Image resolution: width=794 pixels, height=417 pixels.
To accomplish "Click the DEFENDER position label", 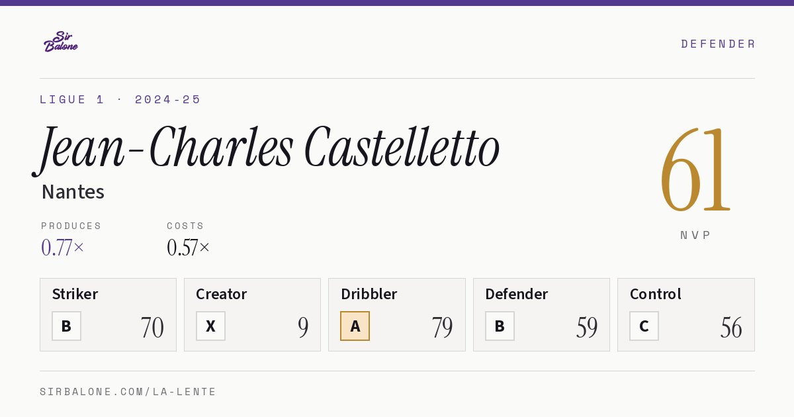I will tap(718, 44).
